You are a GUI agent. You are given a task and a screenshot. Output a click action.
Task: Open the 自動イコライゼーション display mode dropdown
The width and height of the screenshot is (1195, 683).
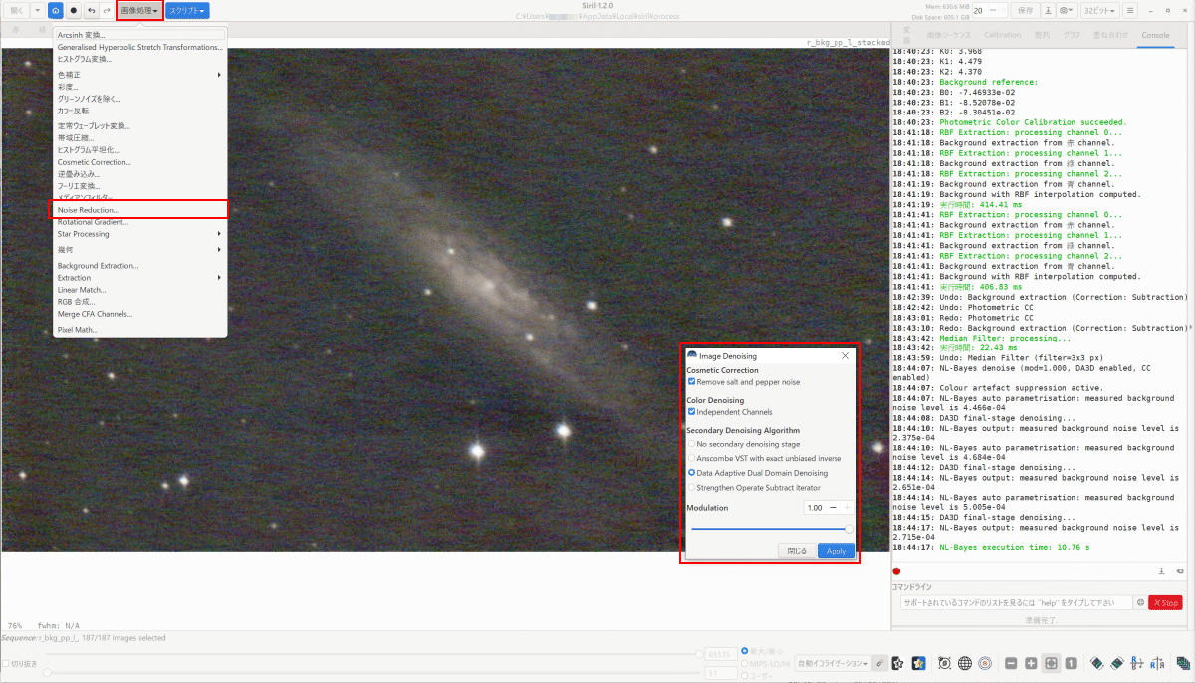tap(834, 663)
